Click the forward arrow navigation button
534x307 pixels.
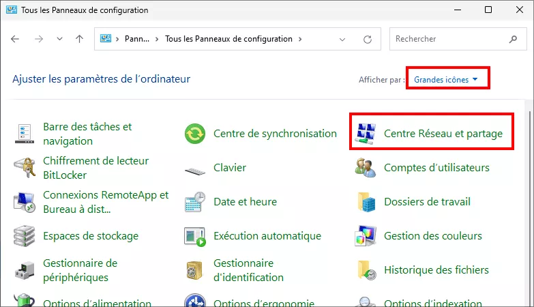pyautogui.click(x=39, y=39)
